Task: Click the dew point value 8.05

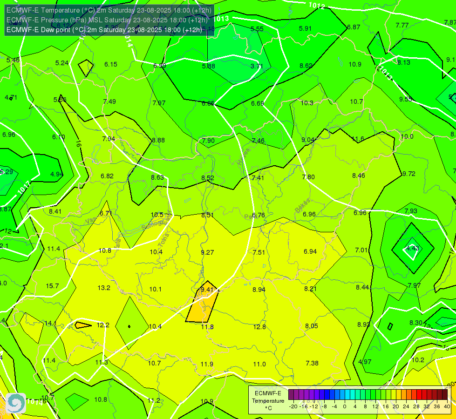Action: point(312,326)
